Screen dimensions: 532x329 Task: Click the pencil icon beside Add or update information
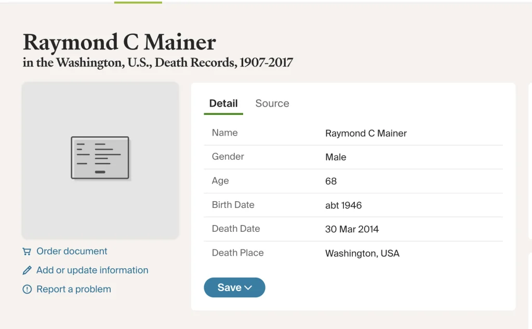pyautogui.click(x=27, y=271)
